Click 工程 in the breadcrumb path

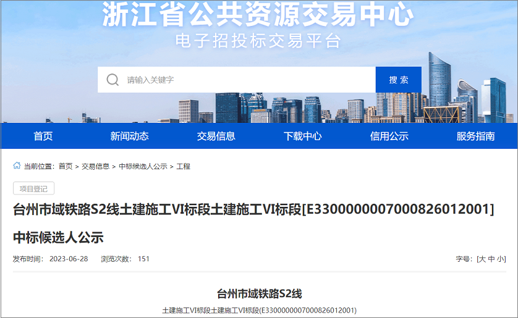(x=184, y=167)
